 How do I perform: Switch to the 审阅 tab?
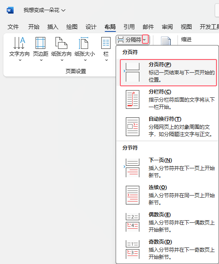pos(167,27)
